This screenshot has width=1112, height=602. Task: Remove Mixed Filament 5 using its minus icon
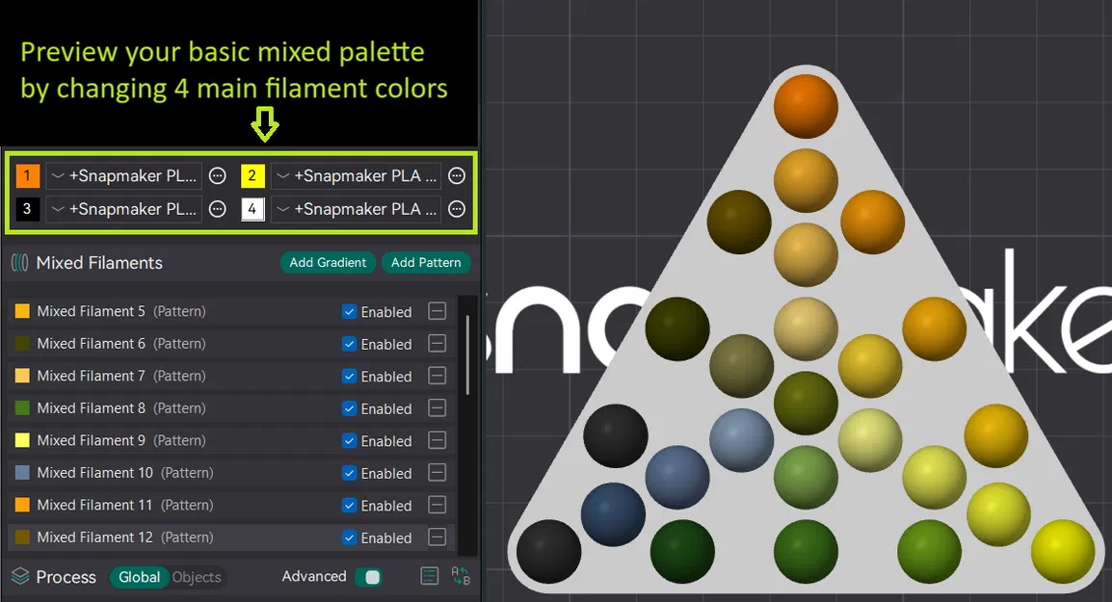(437, 311)
